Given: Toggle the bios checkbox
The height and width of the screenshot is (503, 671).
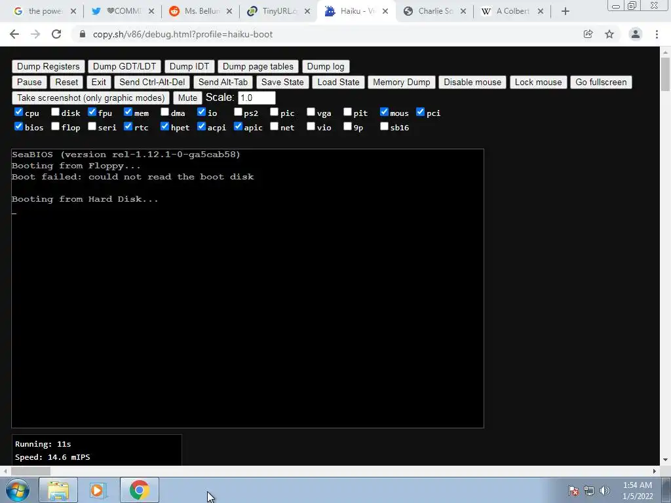Looking at the screenshot, I should [x=18, y=126].
